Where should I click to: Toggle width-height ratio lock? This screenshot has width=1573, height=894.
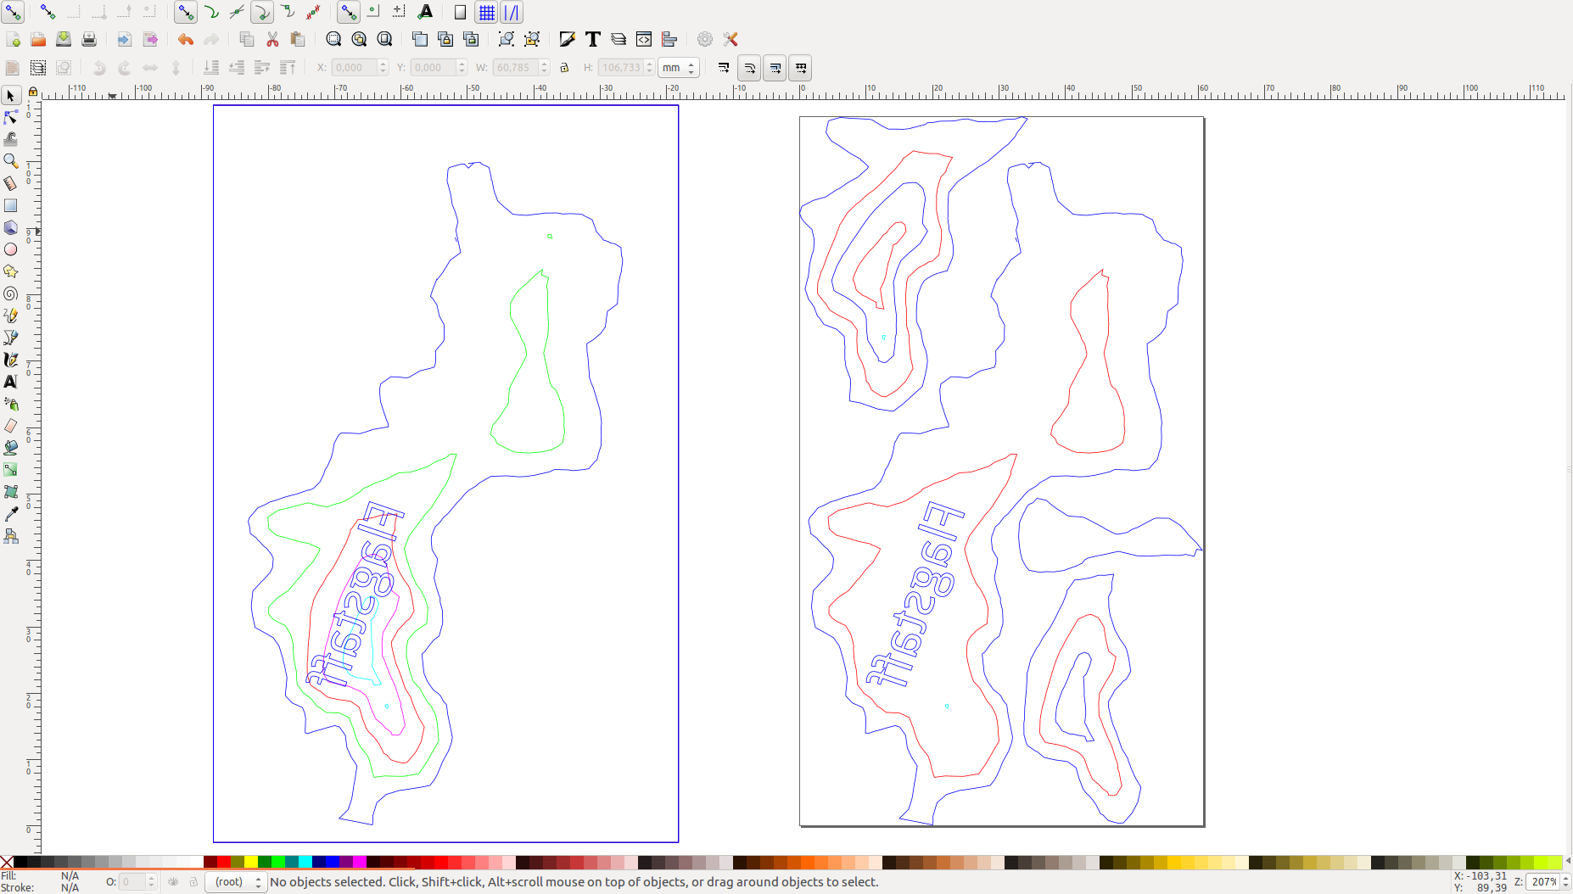coord(564,68)
